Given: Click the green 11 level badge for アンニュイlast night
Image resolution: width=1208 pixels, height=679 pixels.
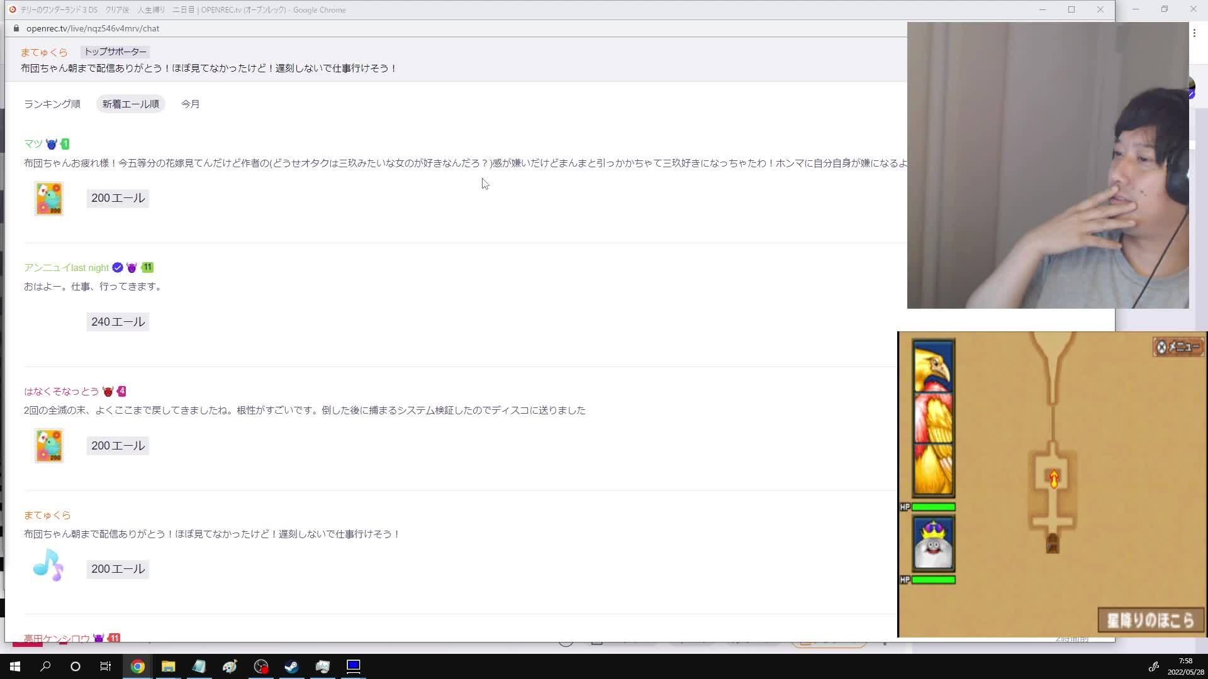Looking at the screenshot, I should (x=147, y=267).
